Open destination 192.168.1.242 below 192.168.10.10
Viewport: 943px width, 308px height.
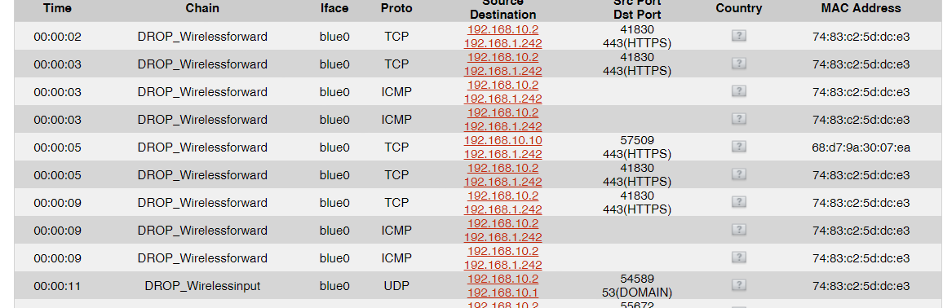pyautogui.click(x=502, y=154)
